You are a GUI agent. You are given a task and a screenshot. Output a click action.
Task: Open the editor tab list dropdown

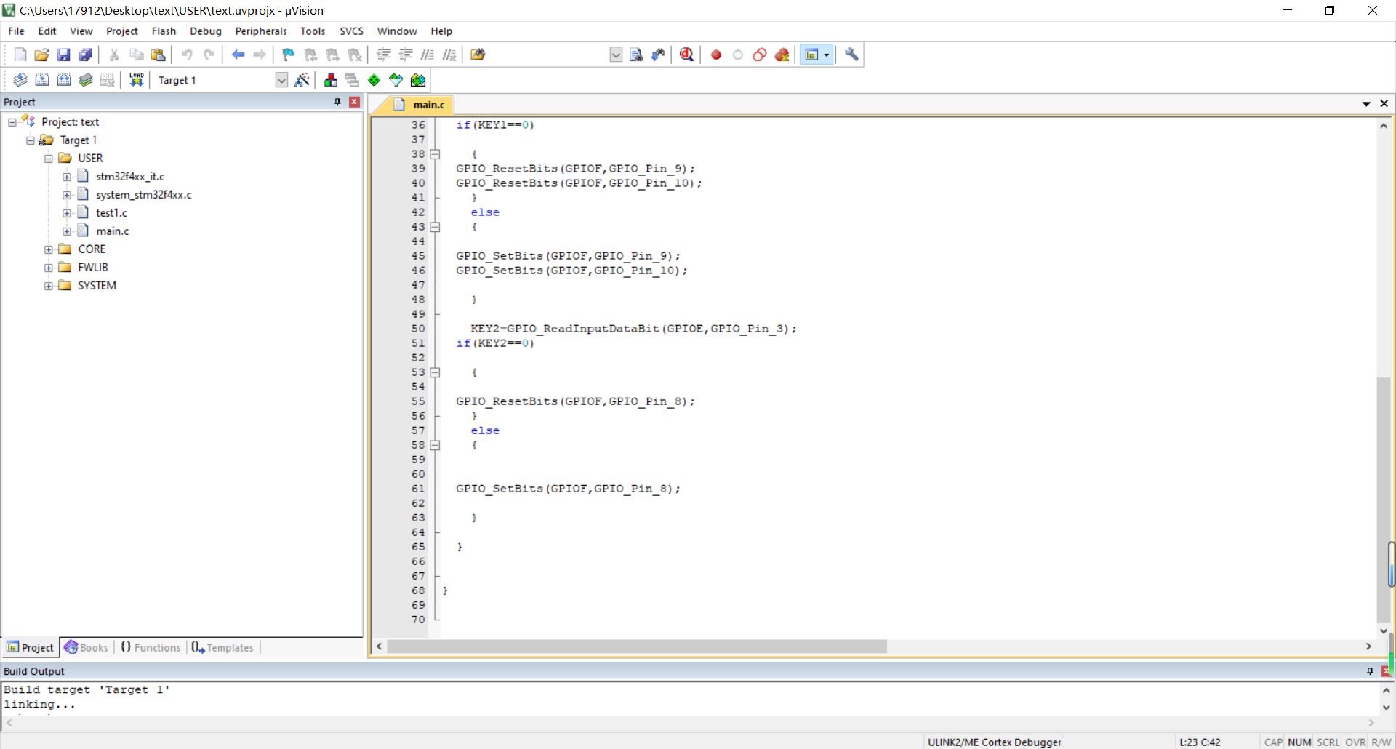coord(1366,104)
